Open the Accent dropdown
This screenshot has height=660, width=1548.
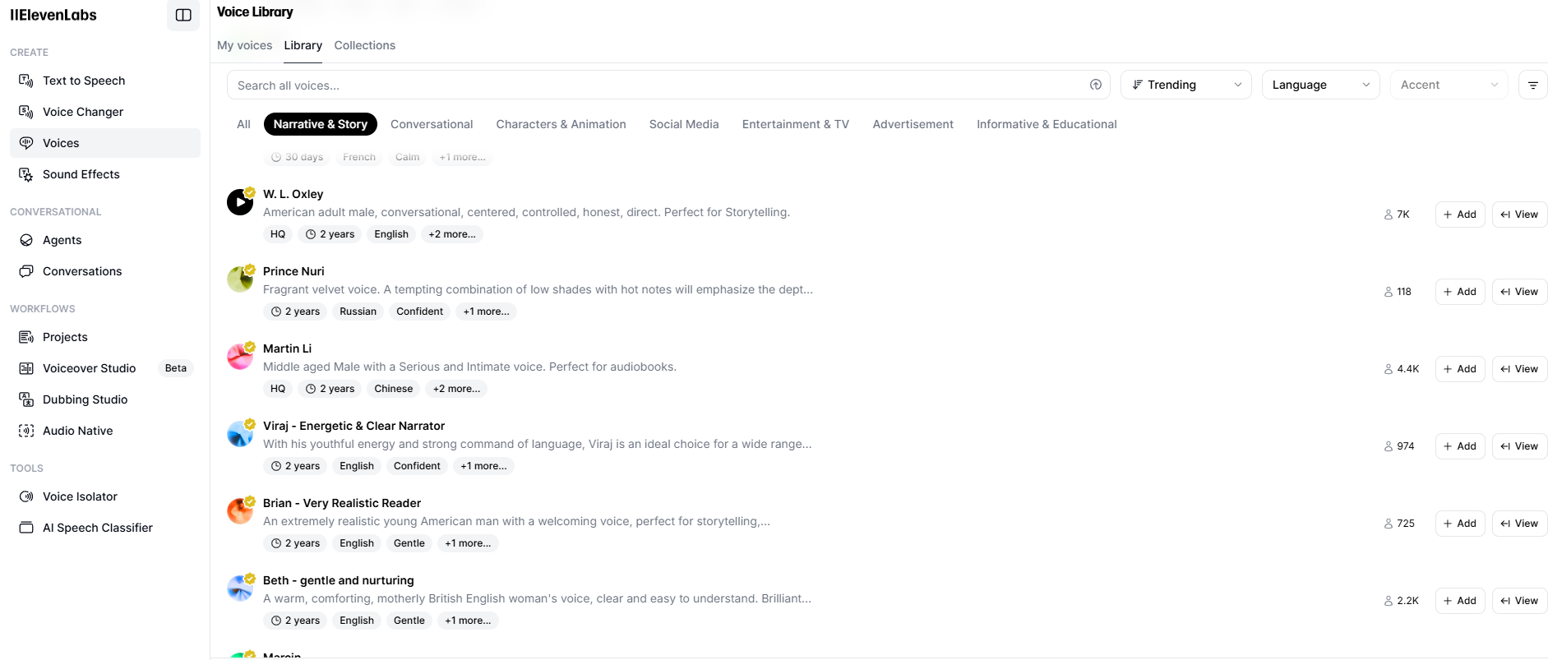pyautogui.click(x=1449, y=85)
